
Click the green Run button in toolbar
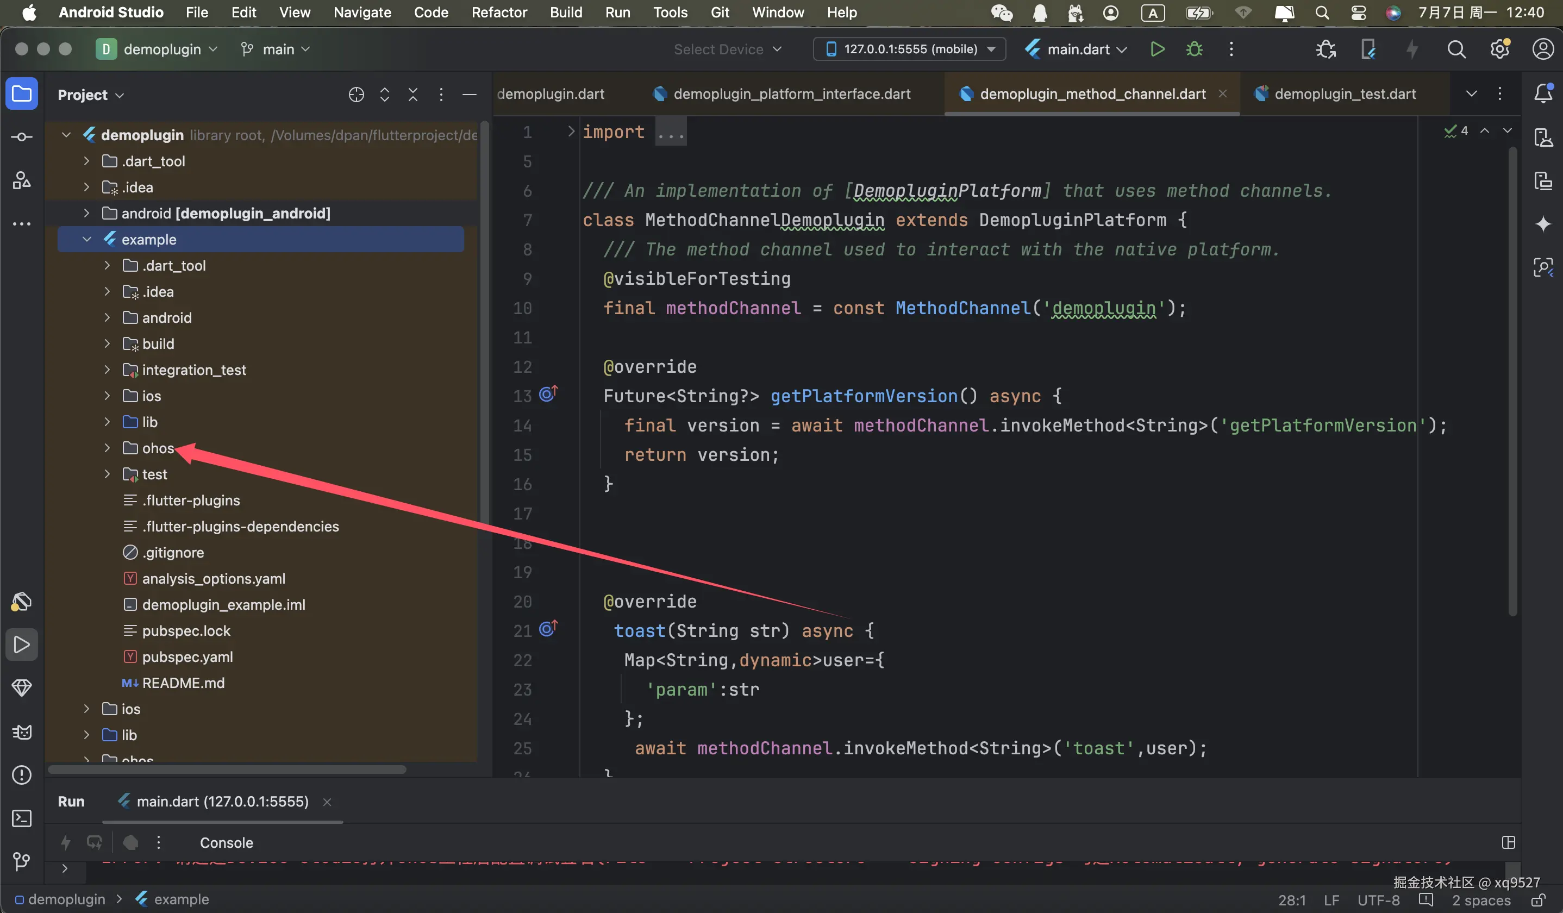tap(1156, 49)
